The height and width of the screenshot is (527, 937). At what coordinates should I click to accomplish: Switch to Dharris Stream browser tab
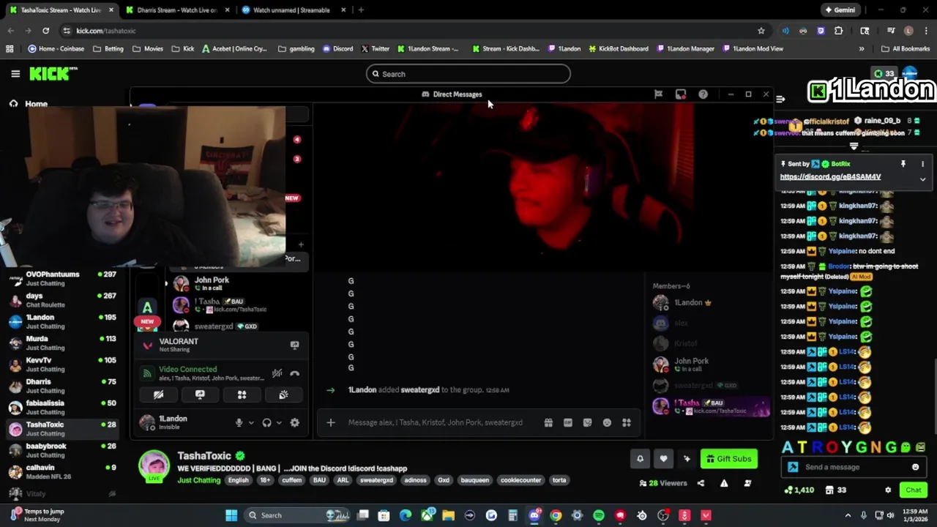click(x=176, y=10)
